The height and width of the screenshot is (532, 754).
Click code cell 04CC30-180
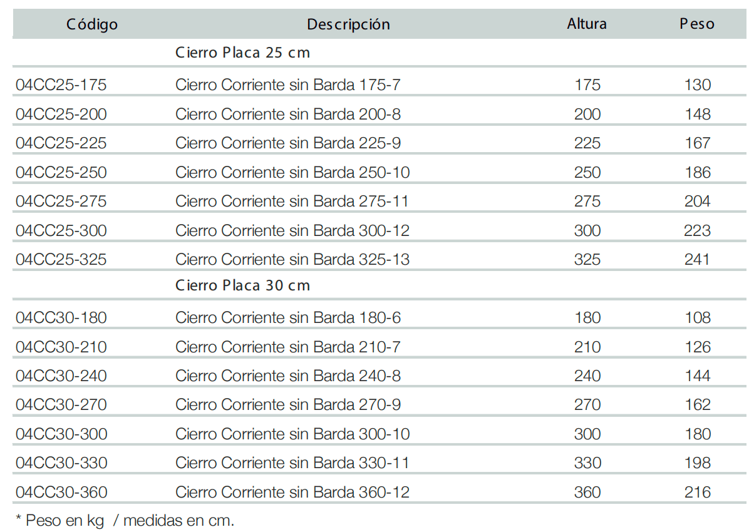(x=61, y=318)
